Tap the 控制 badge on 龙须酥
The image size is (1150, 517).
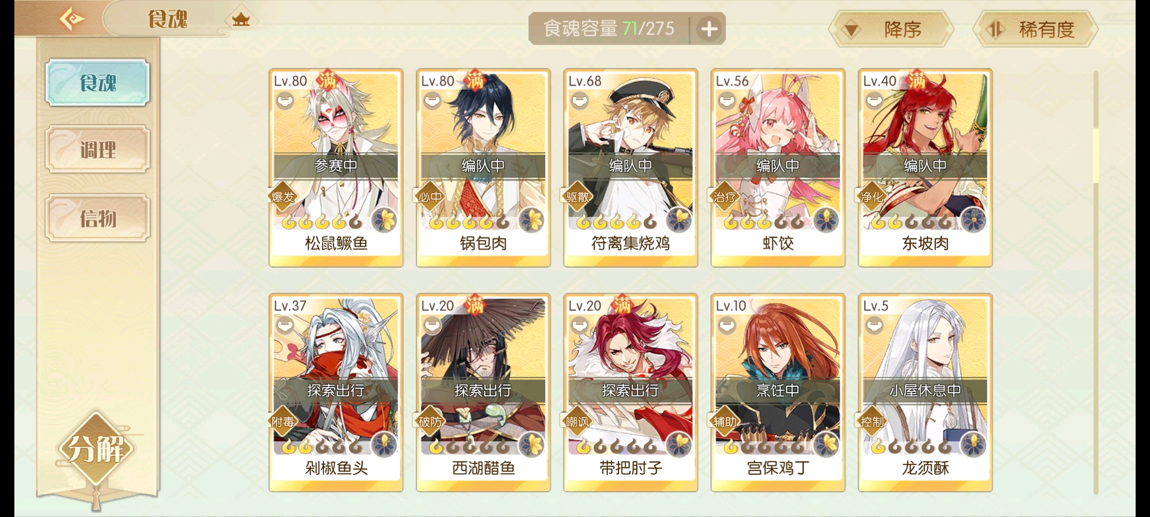[x=872, y=422]
